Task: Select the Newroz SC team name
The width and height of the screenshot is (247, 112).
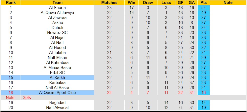Action: click(57, 32)
